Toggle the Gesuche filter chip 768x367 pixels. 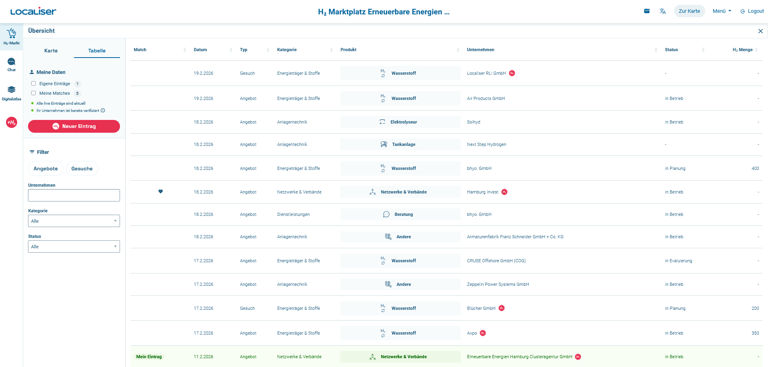(82, 169)
